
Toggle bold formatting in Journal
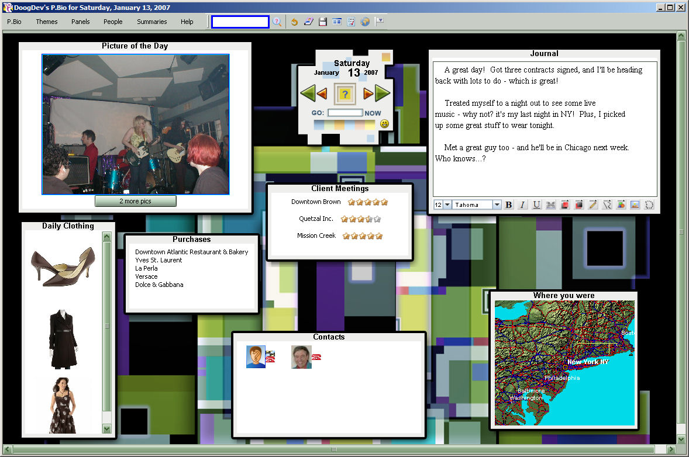(x=508, y=205)
